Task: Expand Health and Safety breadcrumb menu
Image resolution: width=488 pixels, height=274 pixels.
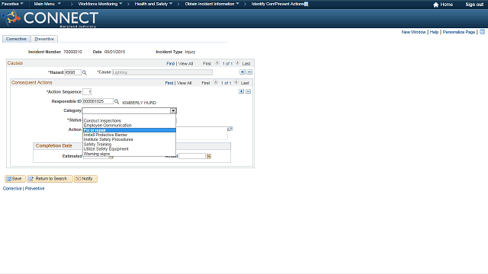Action: (153, 4)
